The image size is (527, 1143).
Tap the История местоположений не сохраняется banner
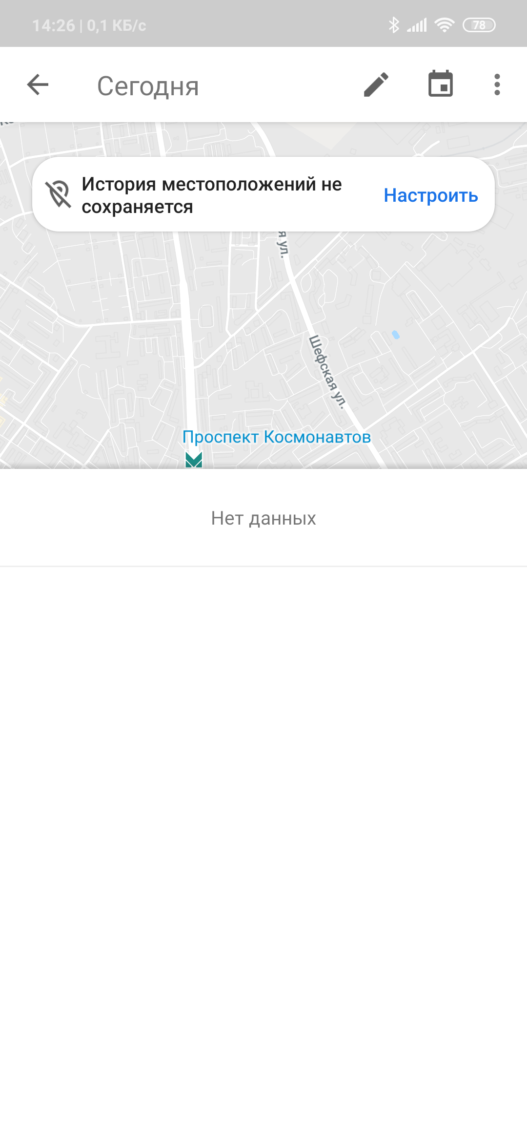click(x=263, y=194)
